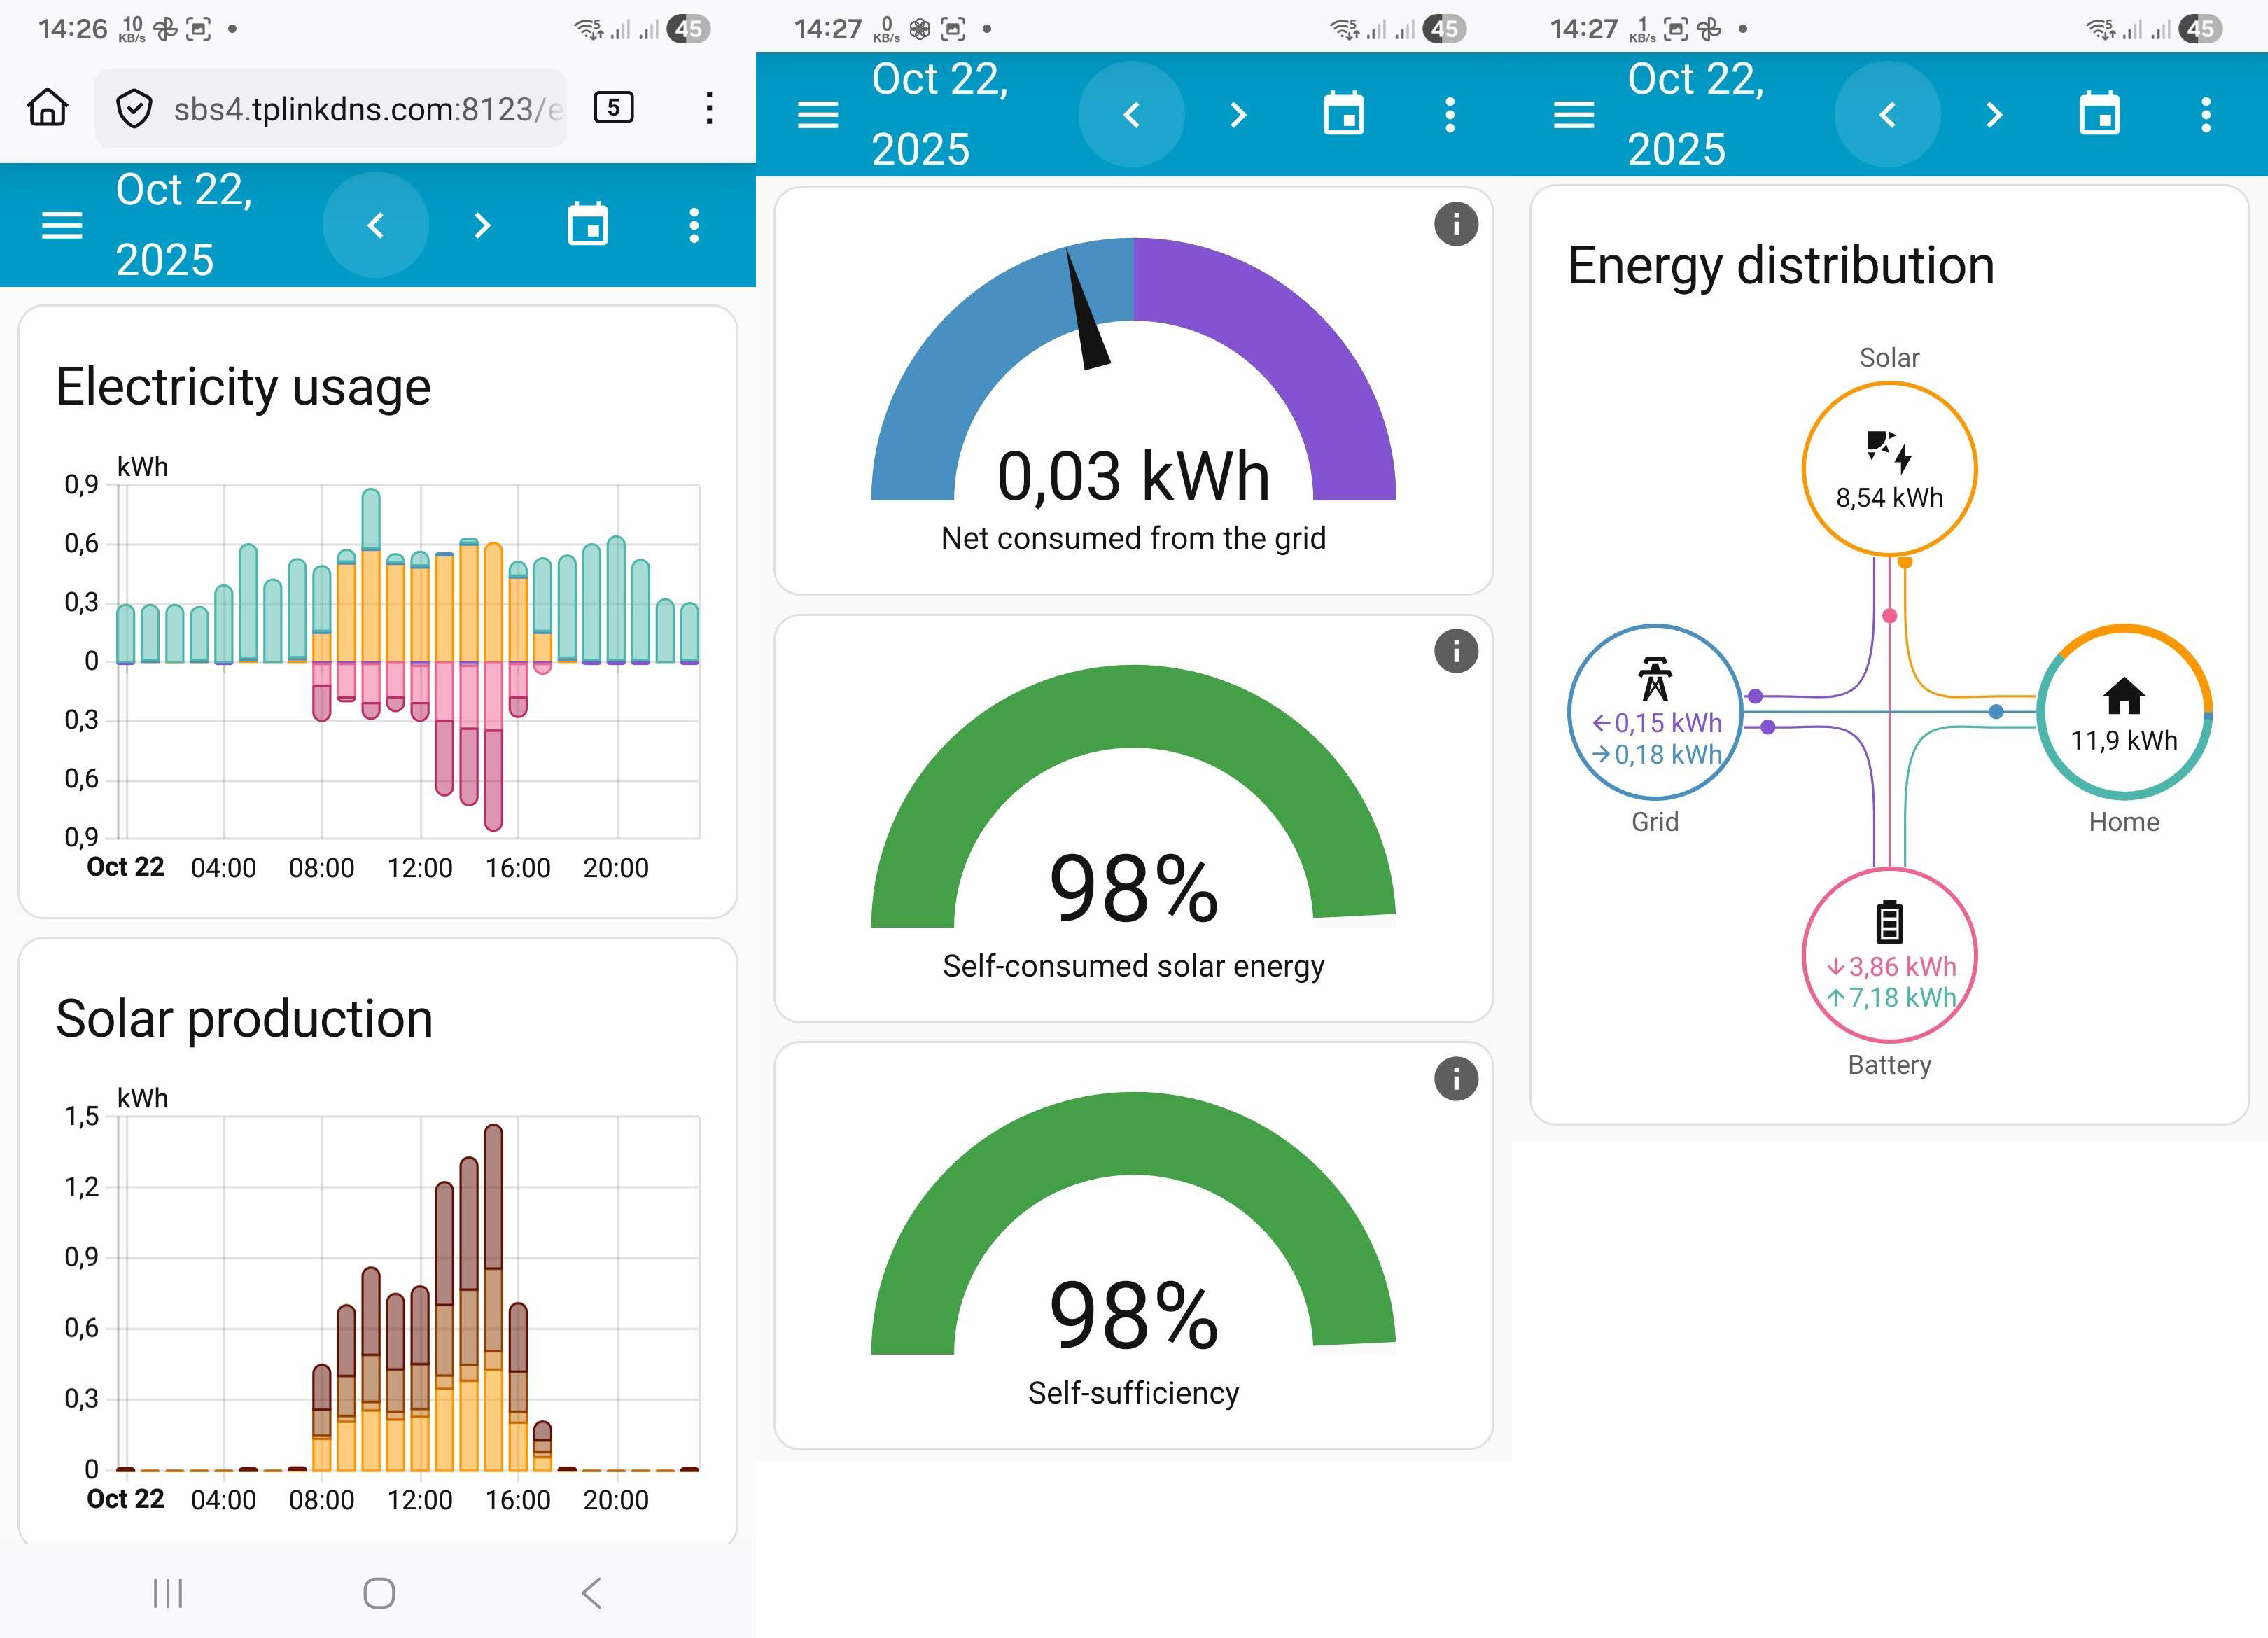Open hamburger menu in left panel

[x=62, y=225]
